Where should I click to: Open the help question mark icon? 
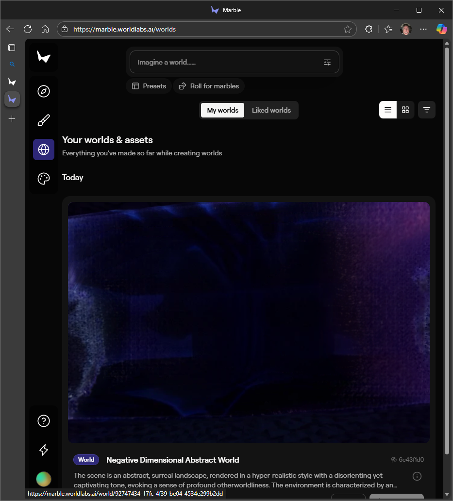point(44,421)
